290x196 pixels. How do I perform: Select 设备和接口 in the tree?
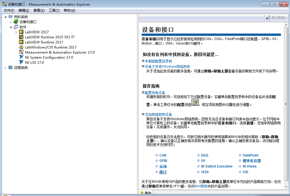point(28,22)
